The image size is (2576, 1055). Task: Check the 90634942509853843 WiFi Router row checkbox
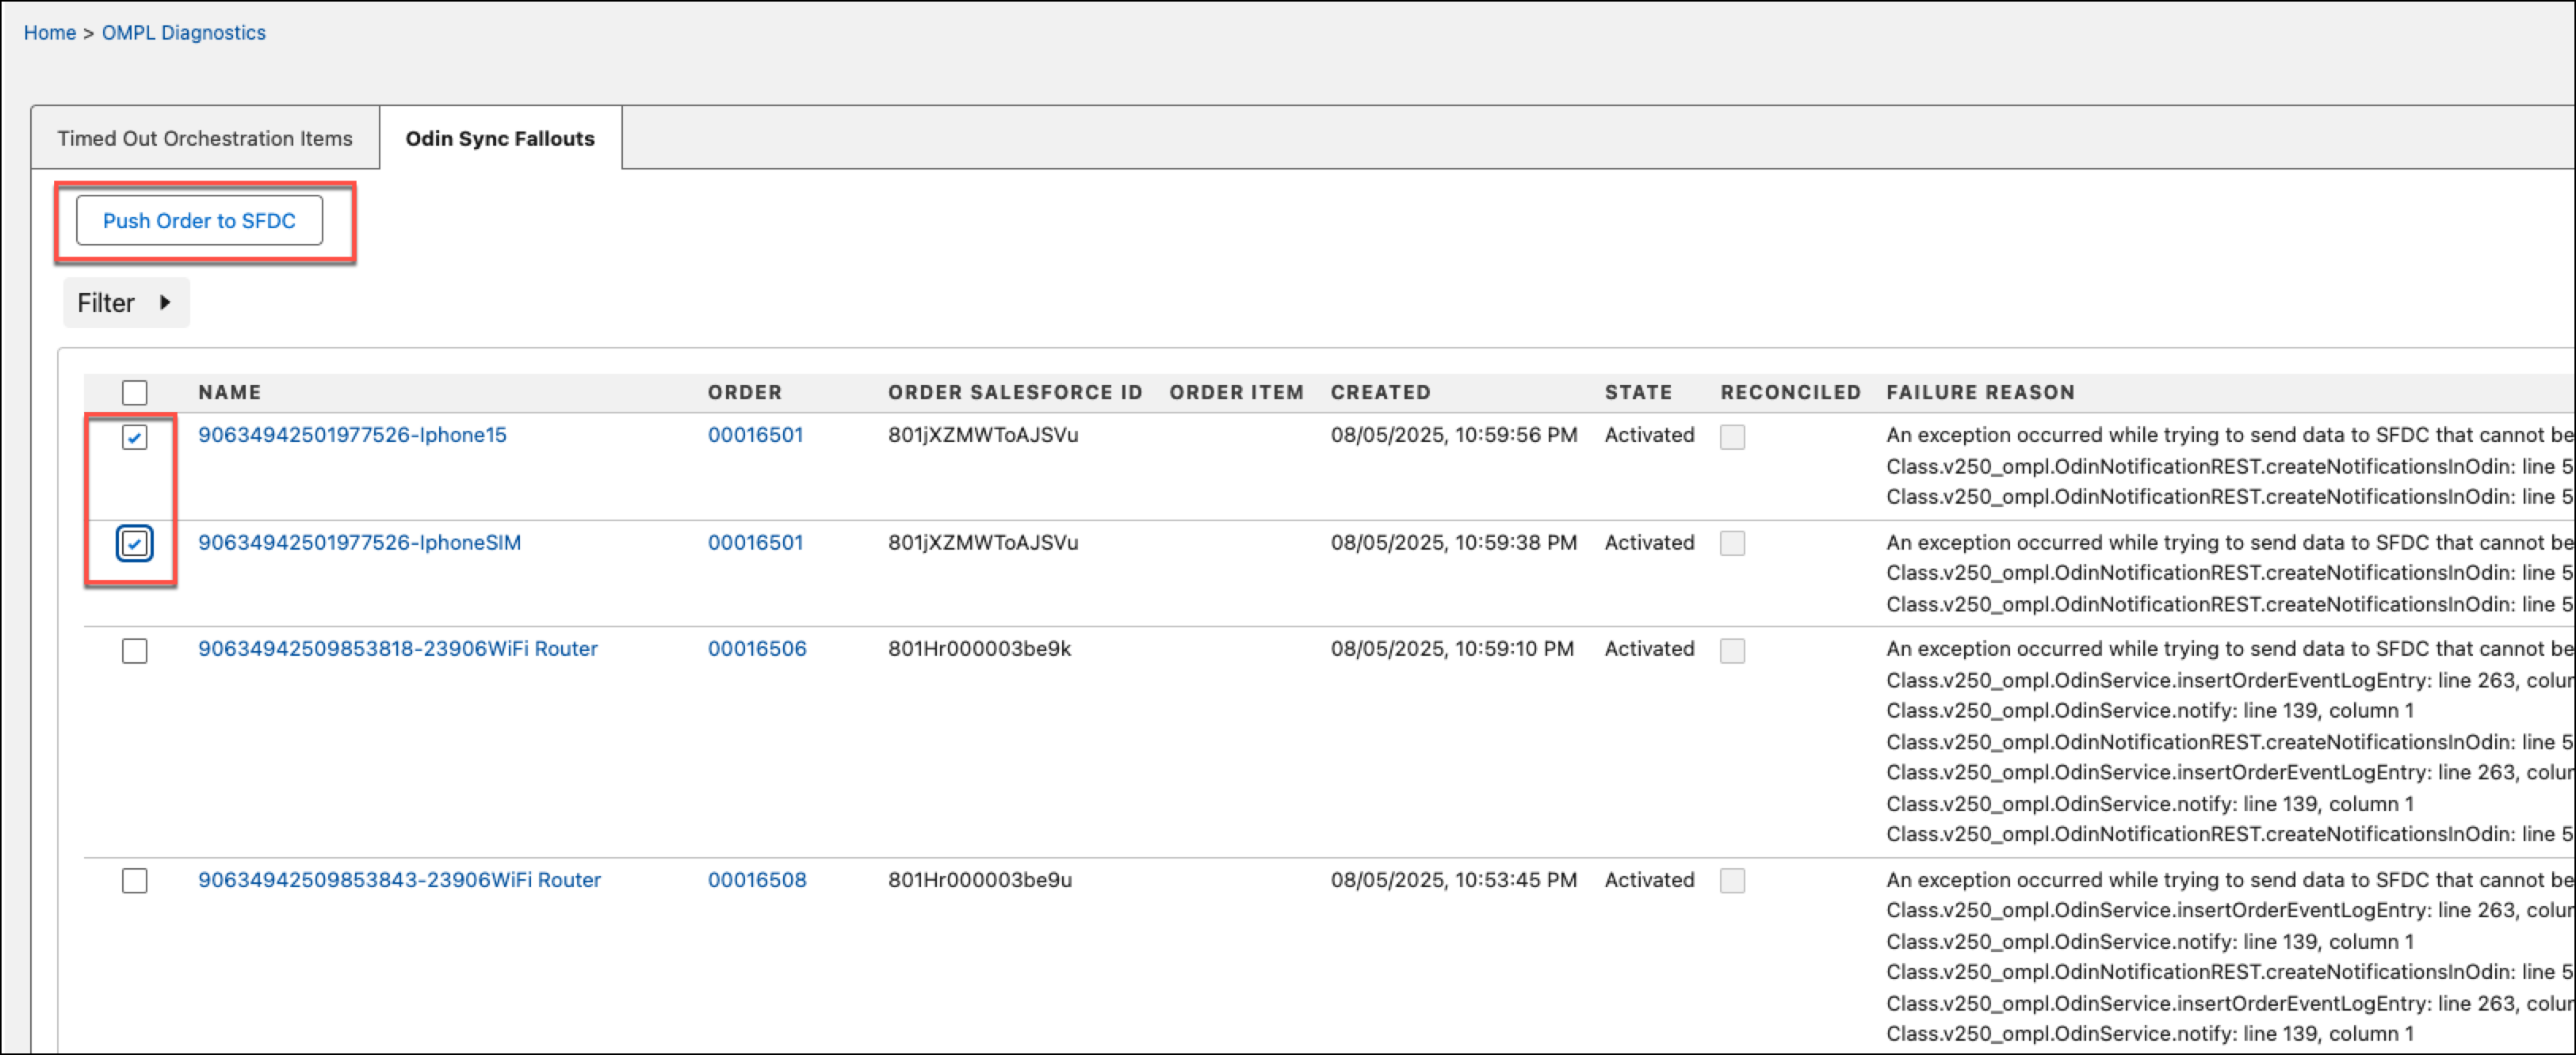[x=135, y=882]
